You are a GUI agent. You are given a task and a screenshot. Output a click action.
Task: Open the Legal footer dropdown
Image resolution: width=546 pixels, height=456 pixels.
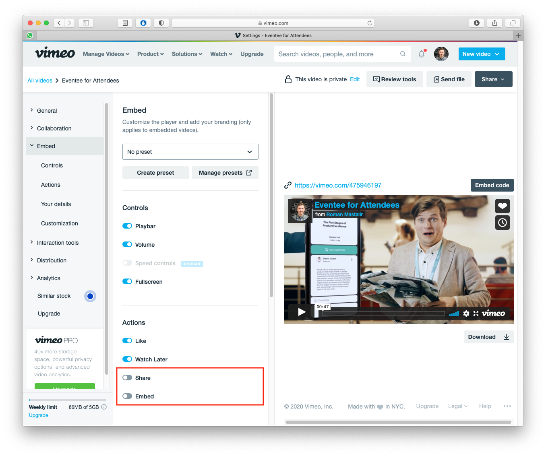pyautogui.click(x=458, y=406)
